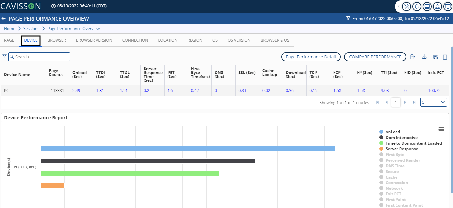453x208 pixels.
Task: Show the First Paint series in legend
Action: (393, 200)
